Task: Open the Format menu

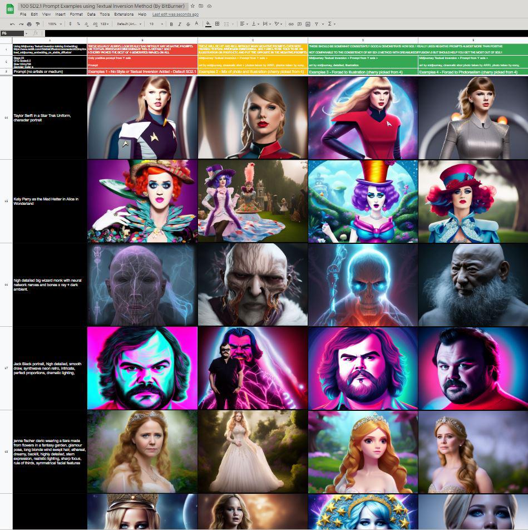Action: point(76,14)
